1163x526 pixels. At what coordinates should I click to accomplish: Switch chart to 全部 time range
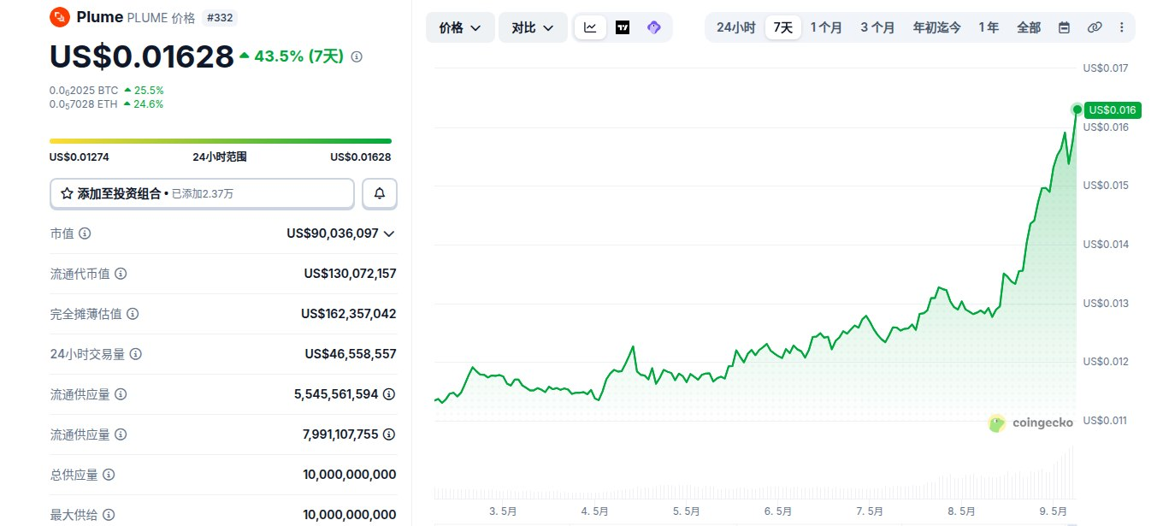point(1029,27)
